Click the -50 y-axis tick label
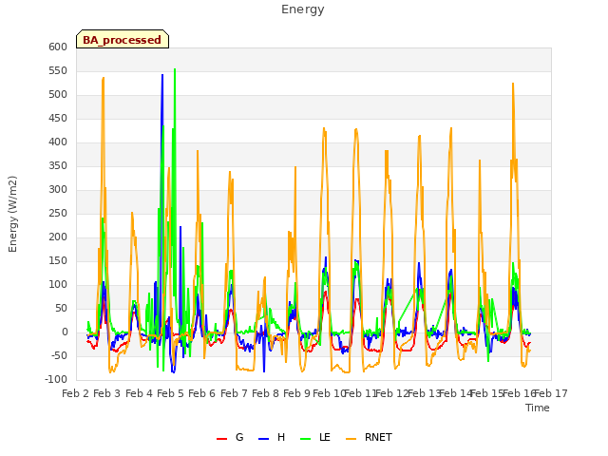 point(59,355)
